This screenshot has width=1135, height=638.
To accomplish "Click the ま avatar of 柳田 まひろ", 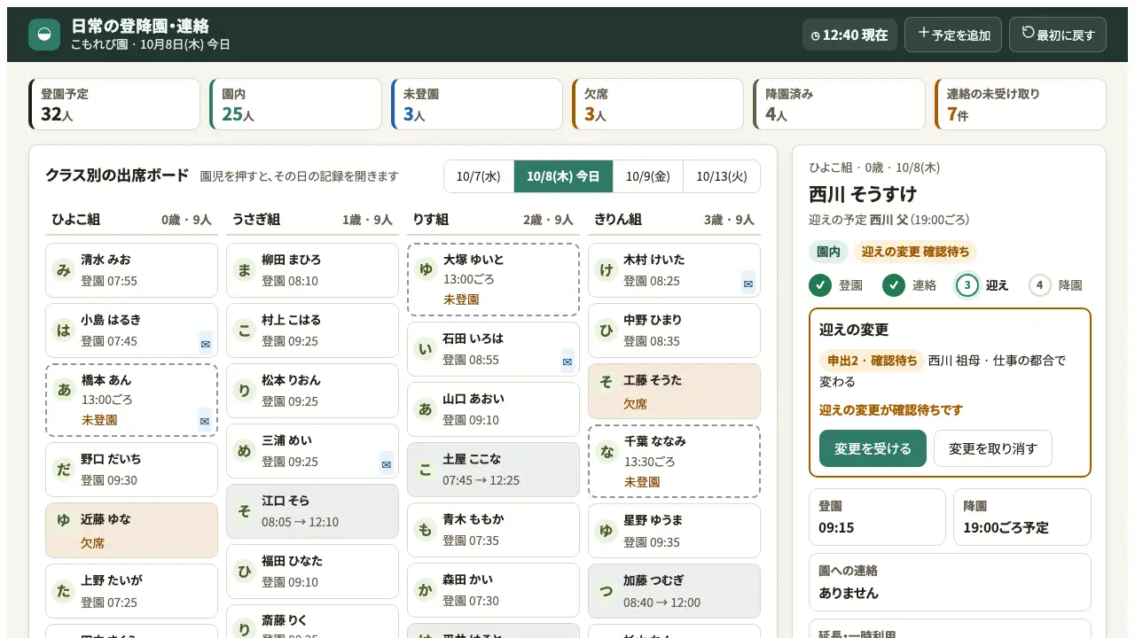I will coord(245,270).
